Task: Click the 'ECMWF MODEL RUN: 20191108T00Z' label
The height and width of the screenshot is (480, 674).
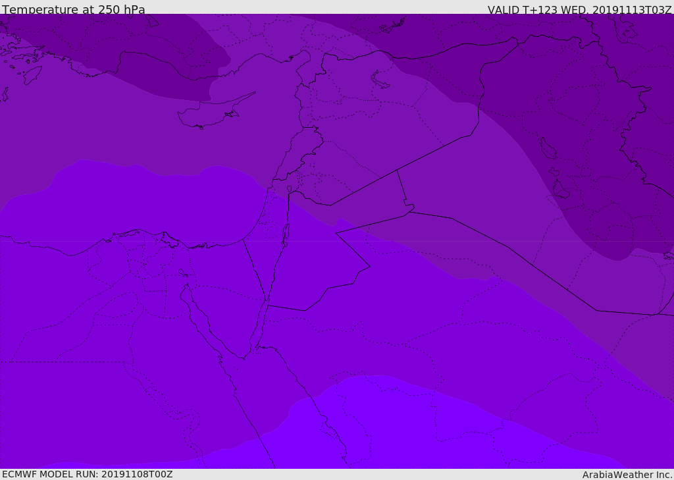Action: (88, 474)
